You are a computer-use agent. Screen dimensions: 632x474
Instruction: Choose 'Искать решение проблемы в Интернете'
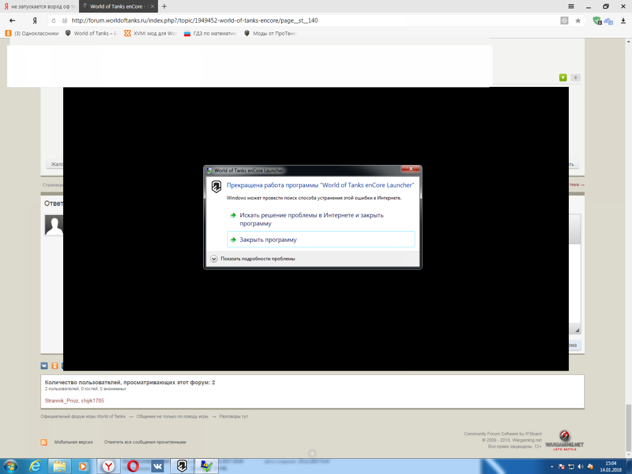point(321,219)
